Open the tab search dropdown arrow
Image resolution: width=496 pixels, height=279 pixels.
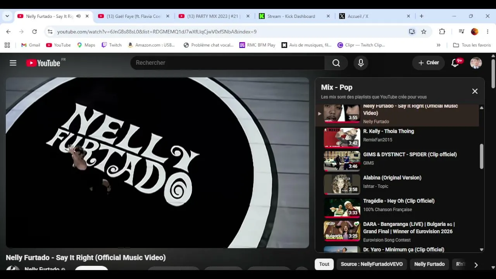pos(7,16)
